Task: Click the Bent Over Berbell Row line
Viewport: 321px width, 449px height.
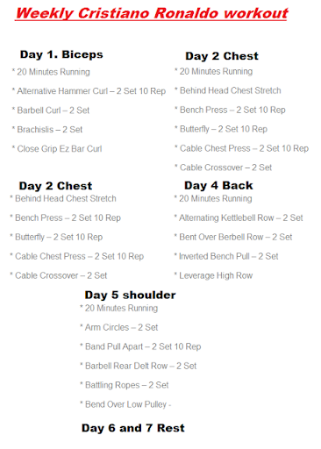Action: (x=233, y=237)
